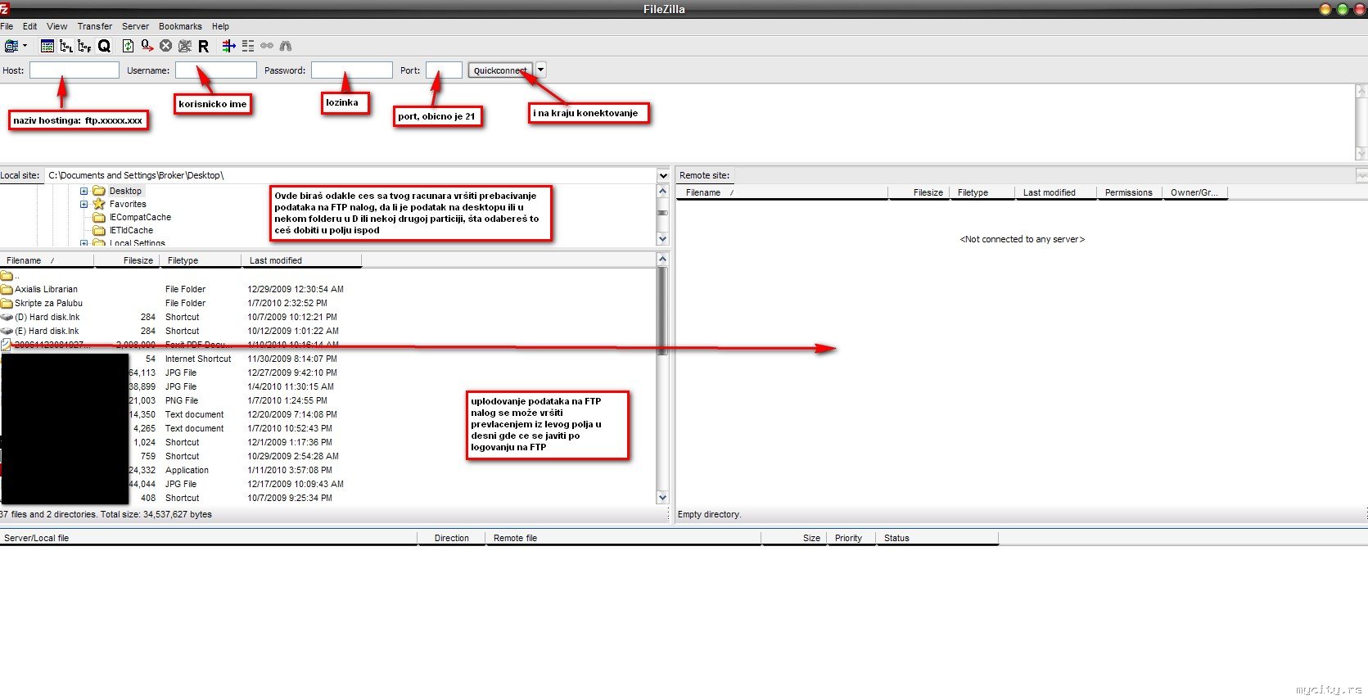Select the Desktop folder in the tree

coord(125,191)
